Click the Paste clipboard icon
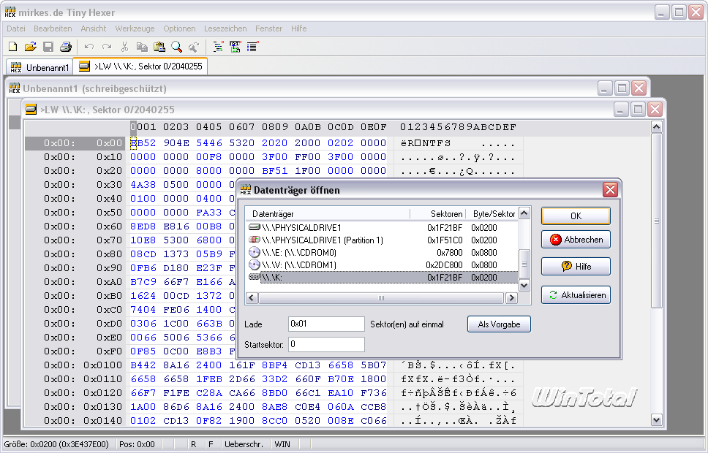The height and width of the screenshot is (453, 708). [159, 47]
